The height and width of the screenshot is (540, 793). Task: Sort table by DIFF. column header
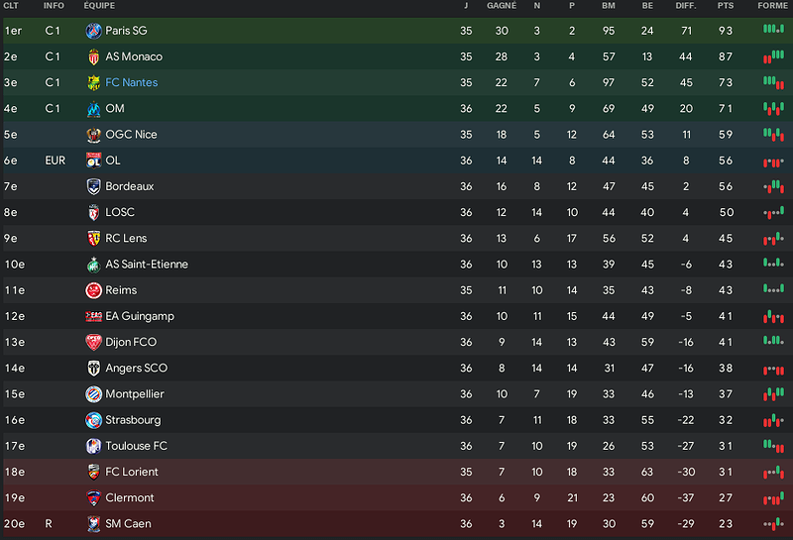tap(686, 6)
